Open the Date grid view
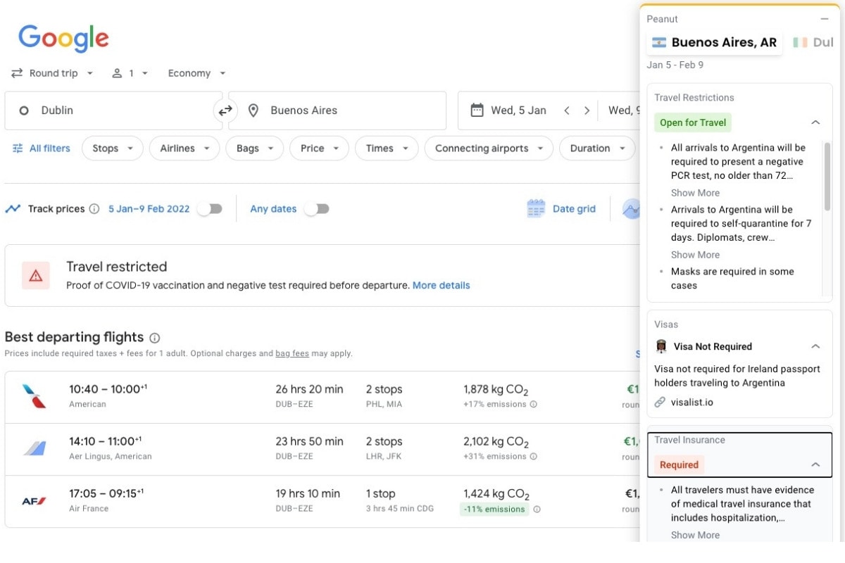This screenshot has height=563, width=845. (561, 208)
